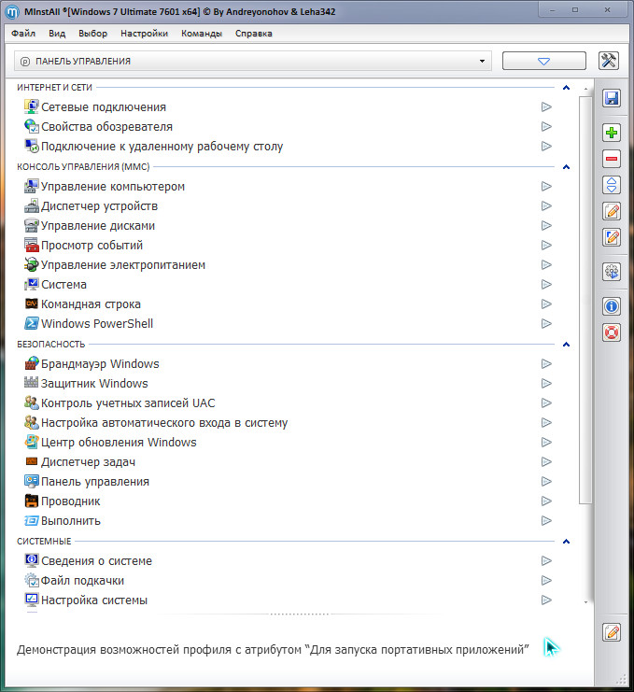Viewport: 634px width, 692px height.
Task: Open the Вид menu
Action: pos(57,34)
